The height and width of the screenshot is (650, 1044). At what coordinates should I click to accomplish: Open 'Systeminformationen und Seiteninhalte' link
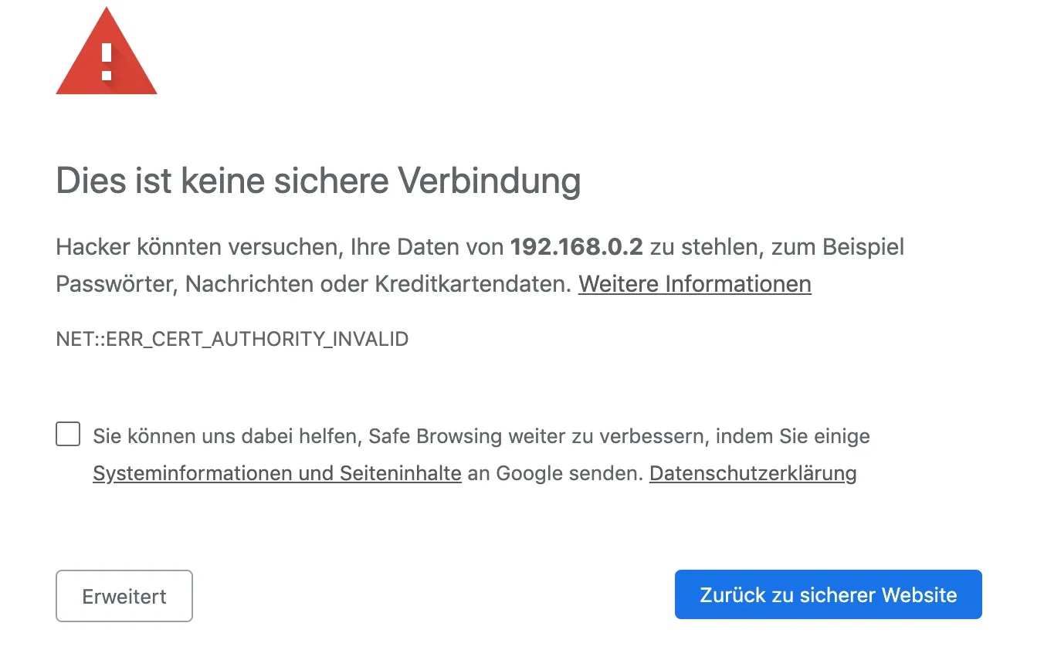tap(277, 473)
